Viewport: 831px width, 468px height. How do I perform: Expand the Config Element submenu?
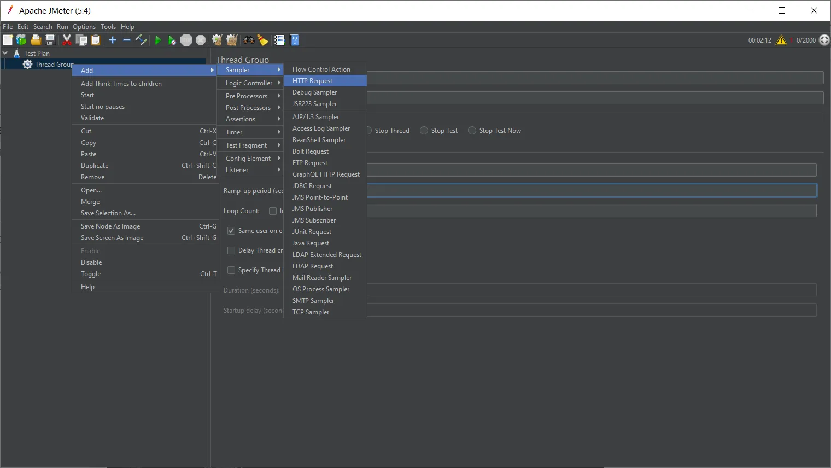[250, 159]
